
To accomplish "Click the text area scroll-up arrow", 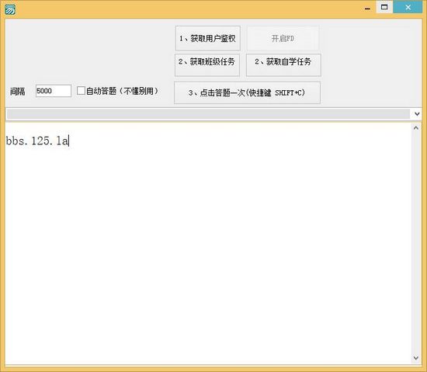I will pyautogui.click(x=416, y=127).
